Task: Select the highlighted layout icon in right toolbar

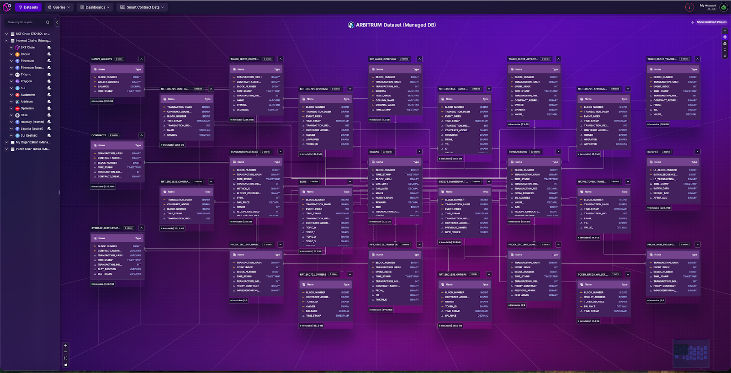Action: pyautogui.click(x=725, y=37)
